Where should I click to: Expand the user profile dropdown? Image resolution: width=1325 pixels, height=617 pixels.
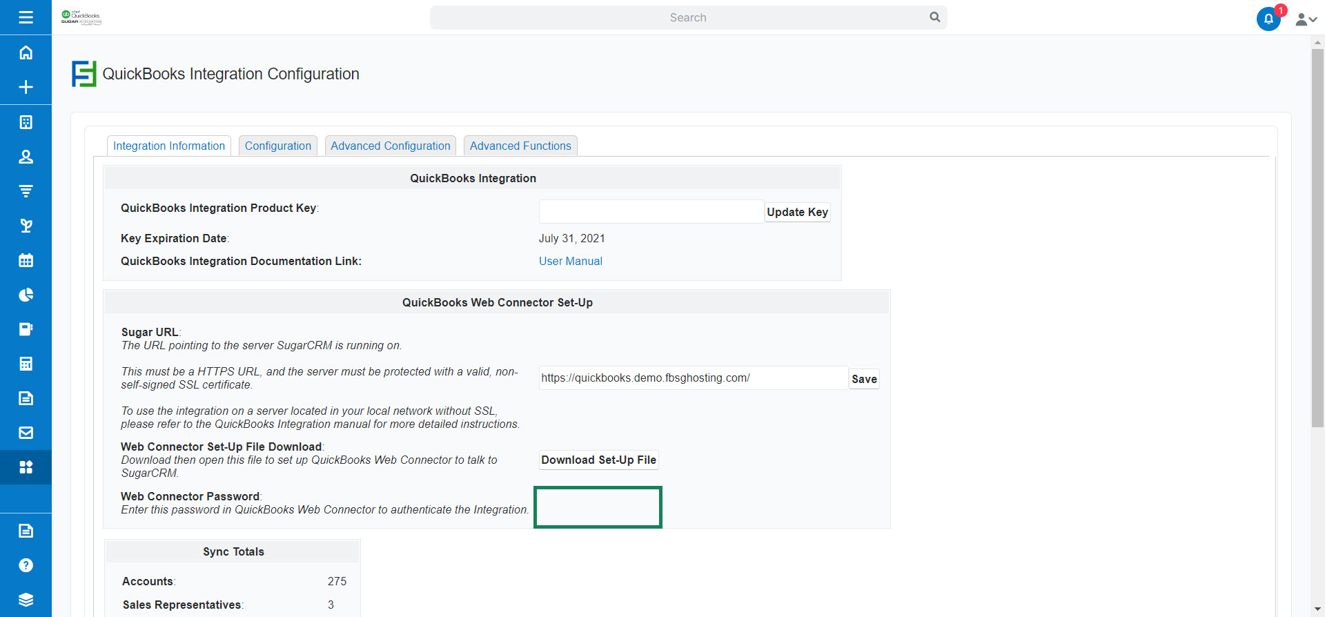coord(1306,19)
